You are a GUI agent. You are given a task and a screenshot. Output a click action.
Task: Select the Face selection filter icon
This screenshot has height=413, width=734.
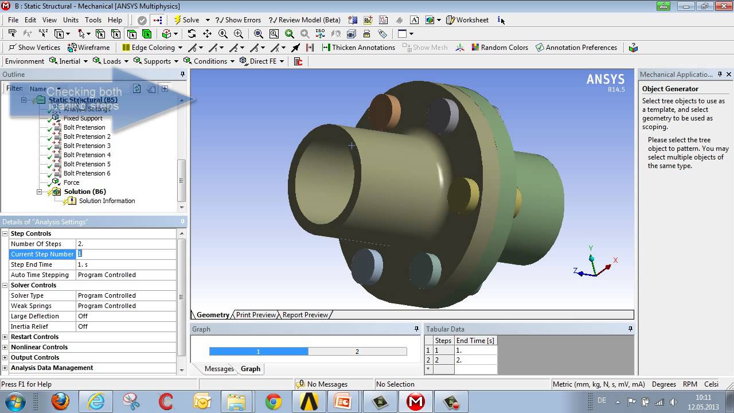pos(132,34)
